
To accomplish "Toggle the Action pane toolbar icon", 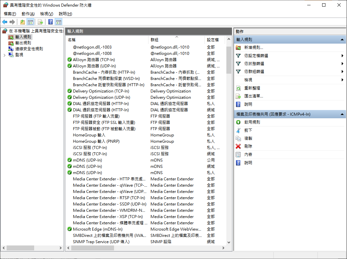I will (59, 22).
